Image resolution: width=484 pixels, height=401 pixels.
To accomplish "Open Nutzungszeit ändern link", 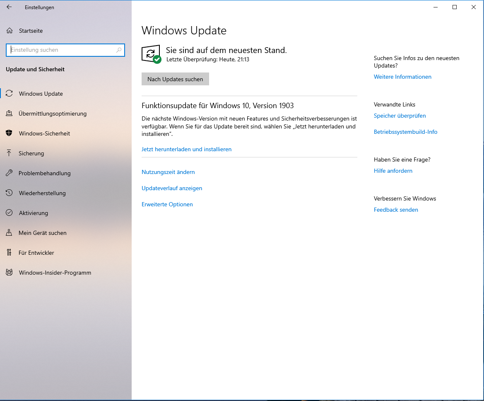I will tap(168, 172).
